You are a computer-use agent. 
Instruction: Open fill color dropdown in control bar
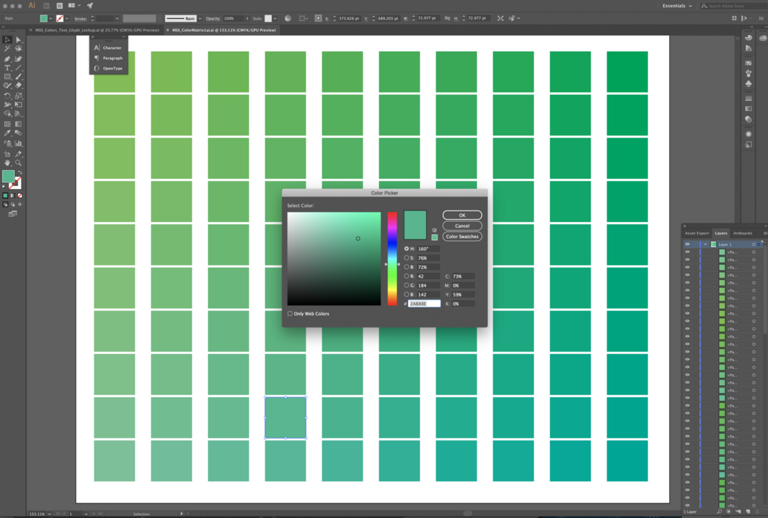50,19
